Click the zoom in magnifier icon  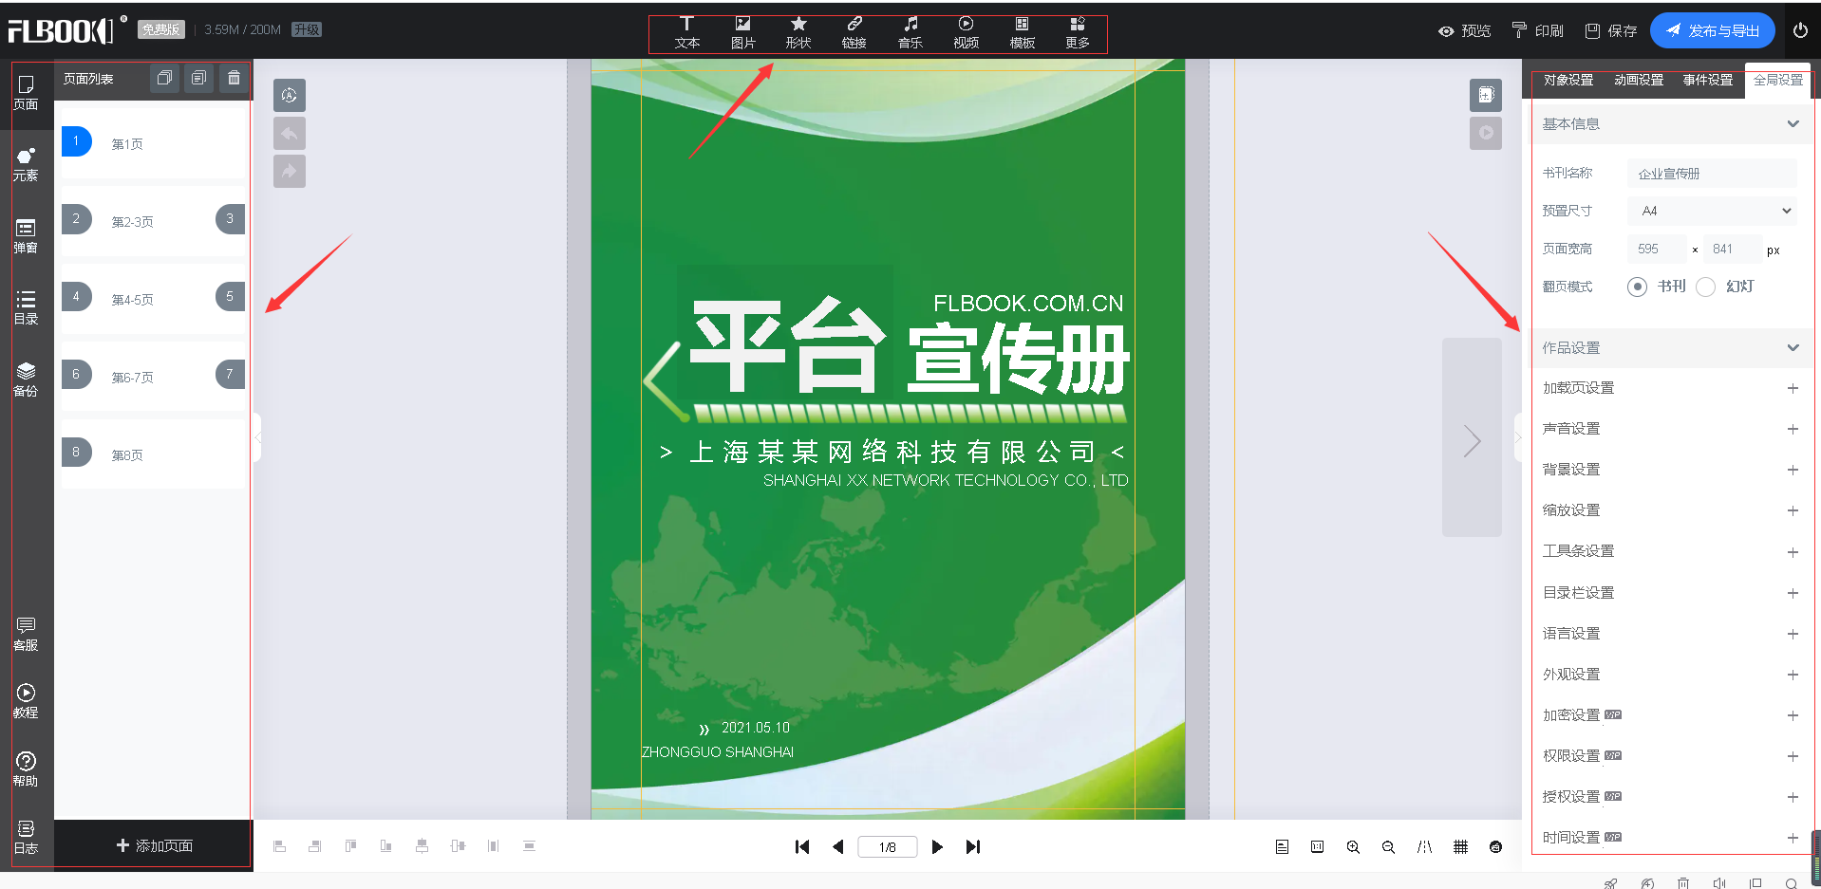(1353, 846)
